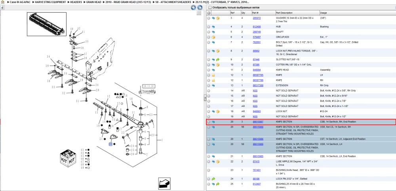Sort by the Ref column header
396x191 pixels.
(x=235, y=13)
